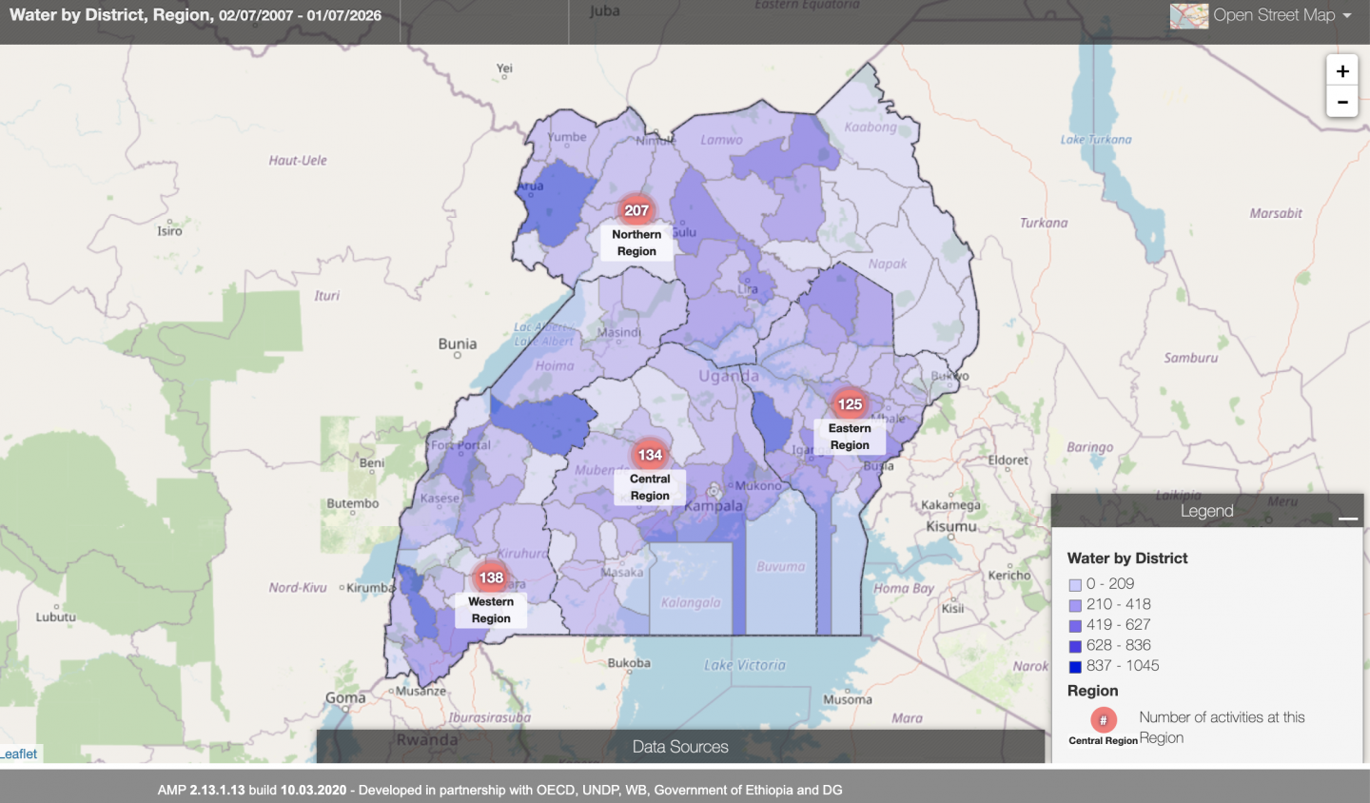The image size is (1370, 803).
Task: Select the 0 - 209 legend swatch
Action: [1075, 585]
